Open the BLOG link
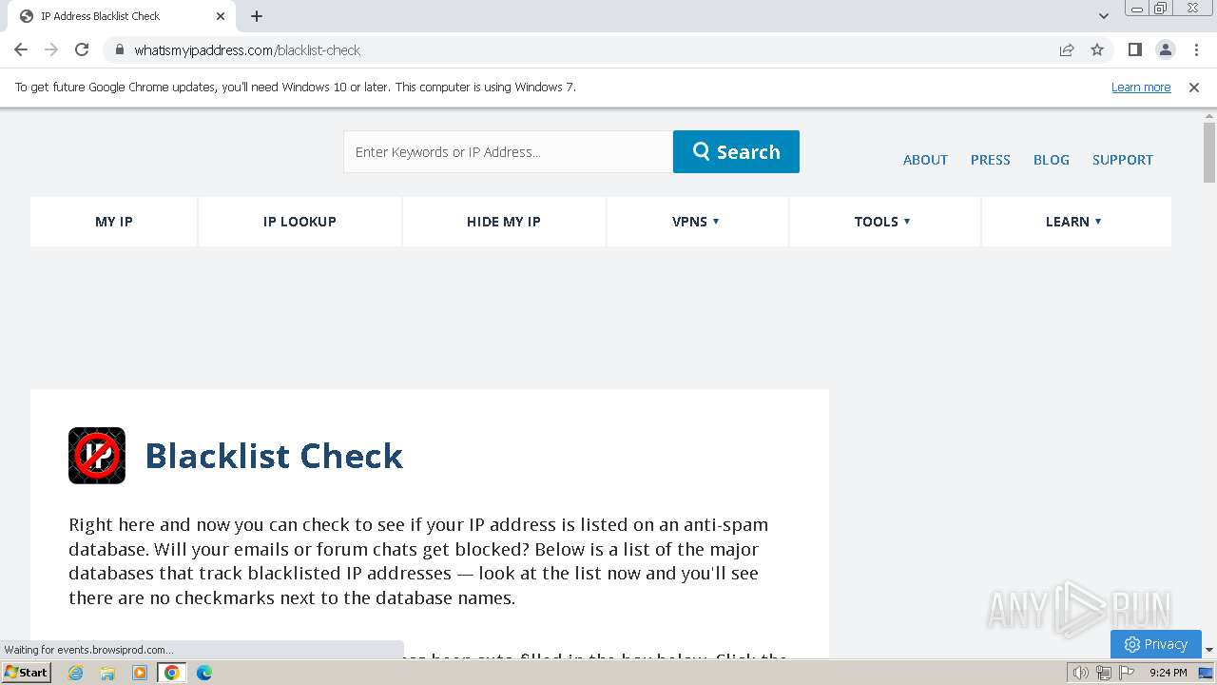Screen dimensions: 1217x685 pyautogui.click(x=1051, y=160)
